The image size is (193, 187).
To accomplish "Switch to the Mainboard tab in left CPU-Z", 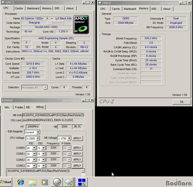I will point(33,8).
